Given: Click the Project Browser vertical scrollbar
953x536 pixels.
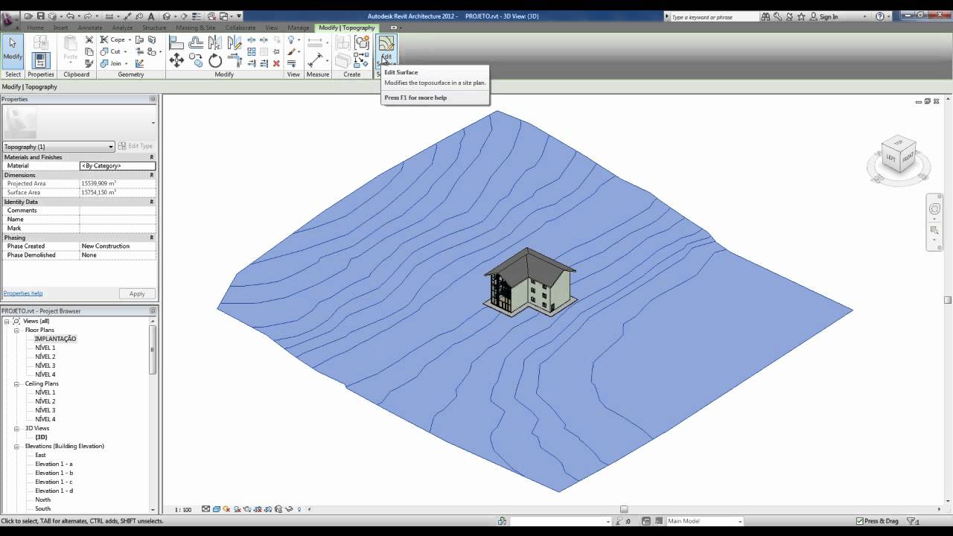Looking at the screenshot, I should (x=153, y=350).
